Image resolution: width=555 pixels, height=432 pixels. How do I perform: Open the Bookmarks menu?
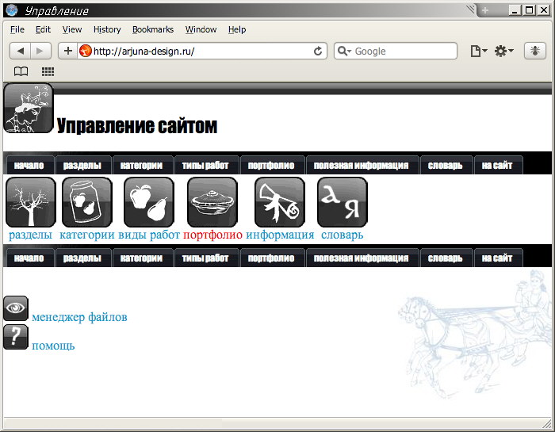(x=153, y=29)
